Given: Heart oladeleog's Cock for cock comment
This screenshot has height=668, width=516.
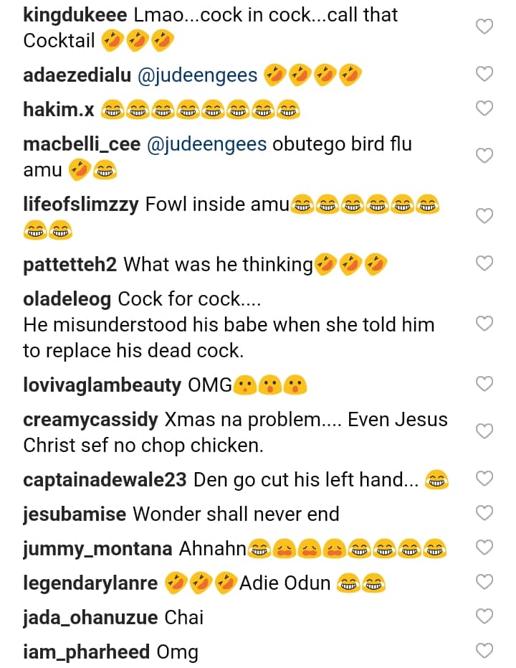Looking at the screenshot, I should (485, 324).
